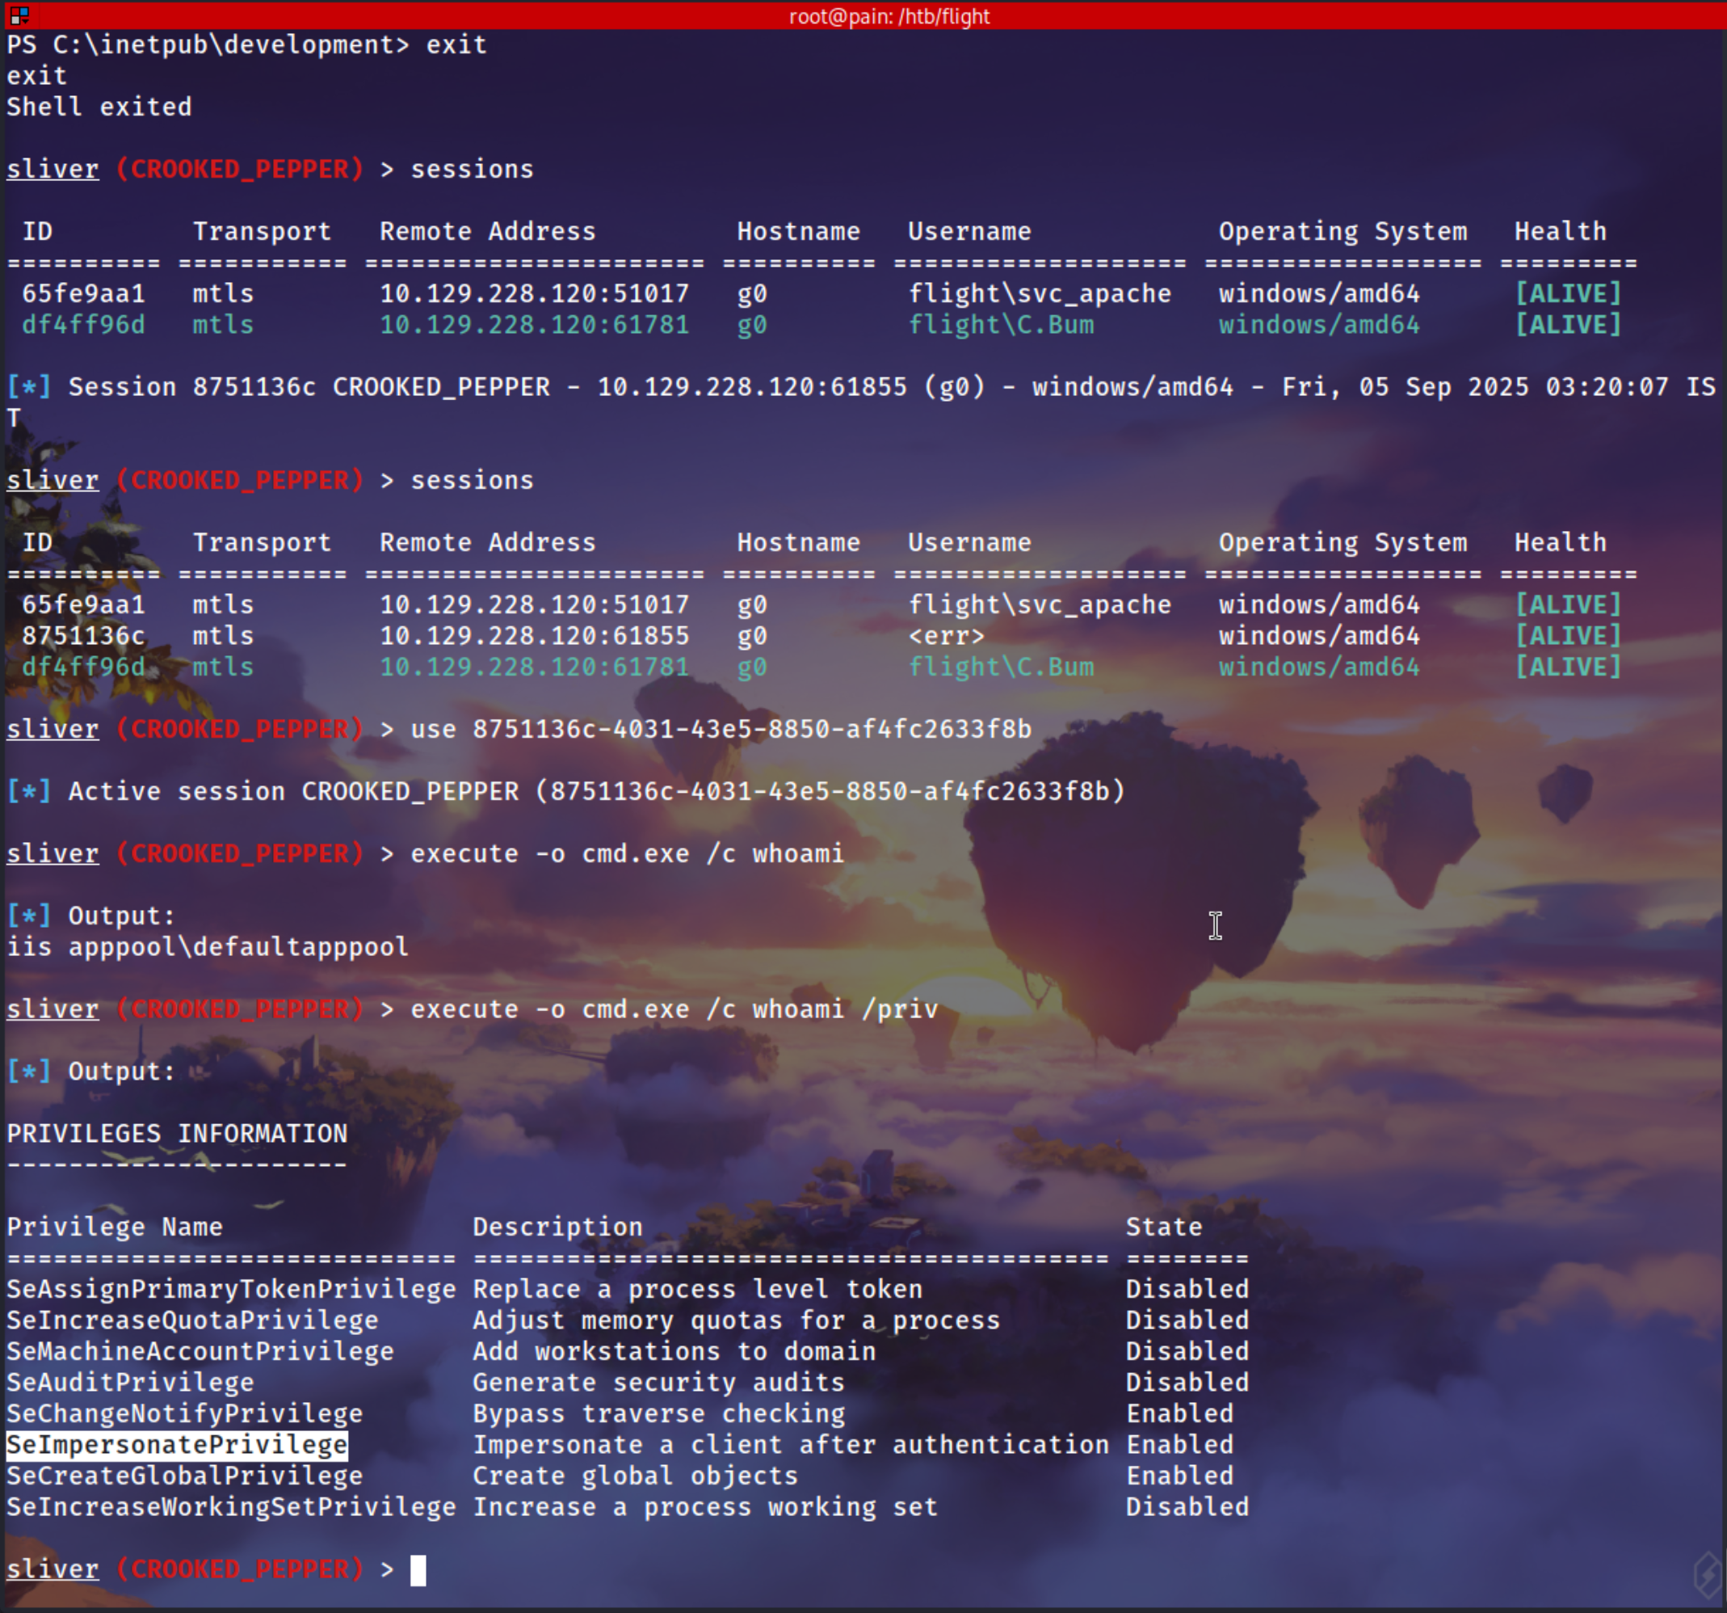The height and width of the screenshot is (1613, 1727).
Task: Click the highlighted SeImpersonatePrivilege text
Action: click(176, 1444)
